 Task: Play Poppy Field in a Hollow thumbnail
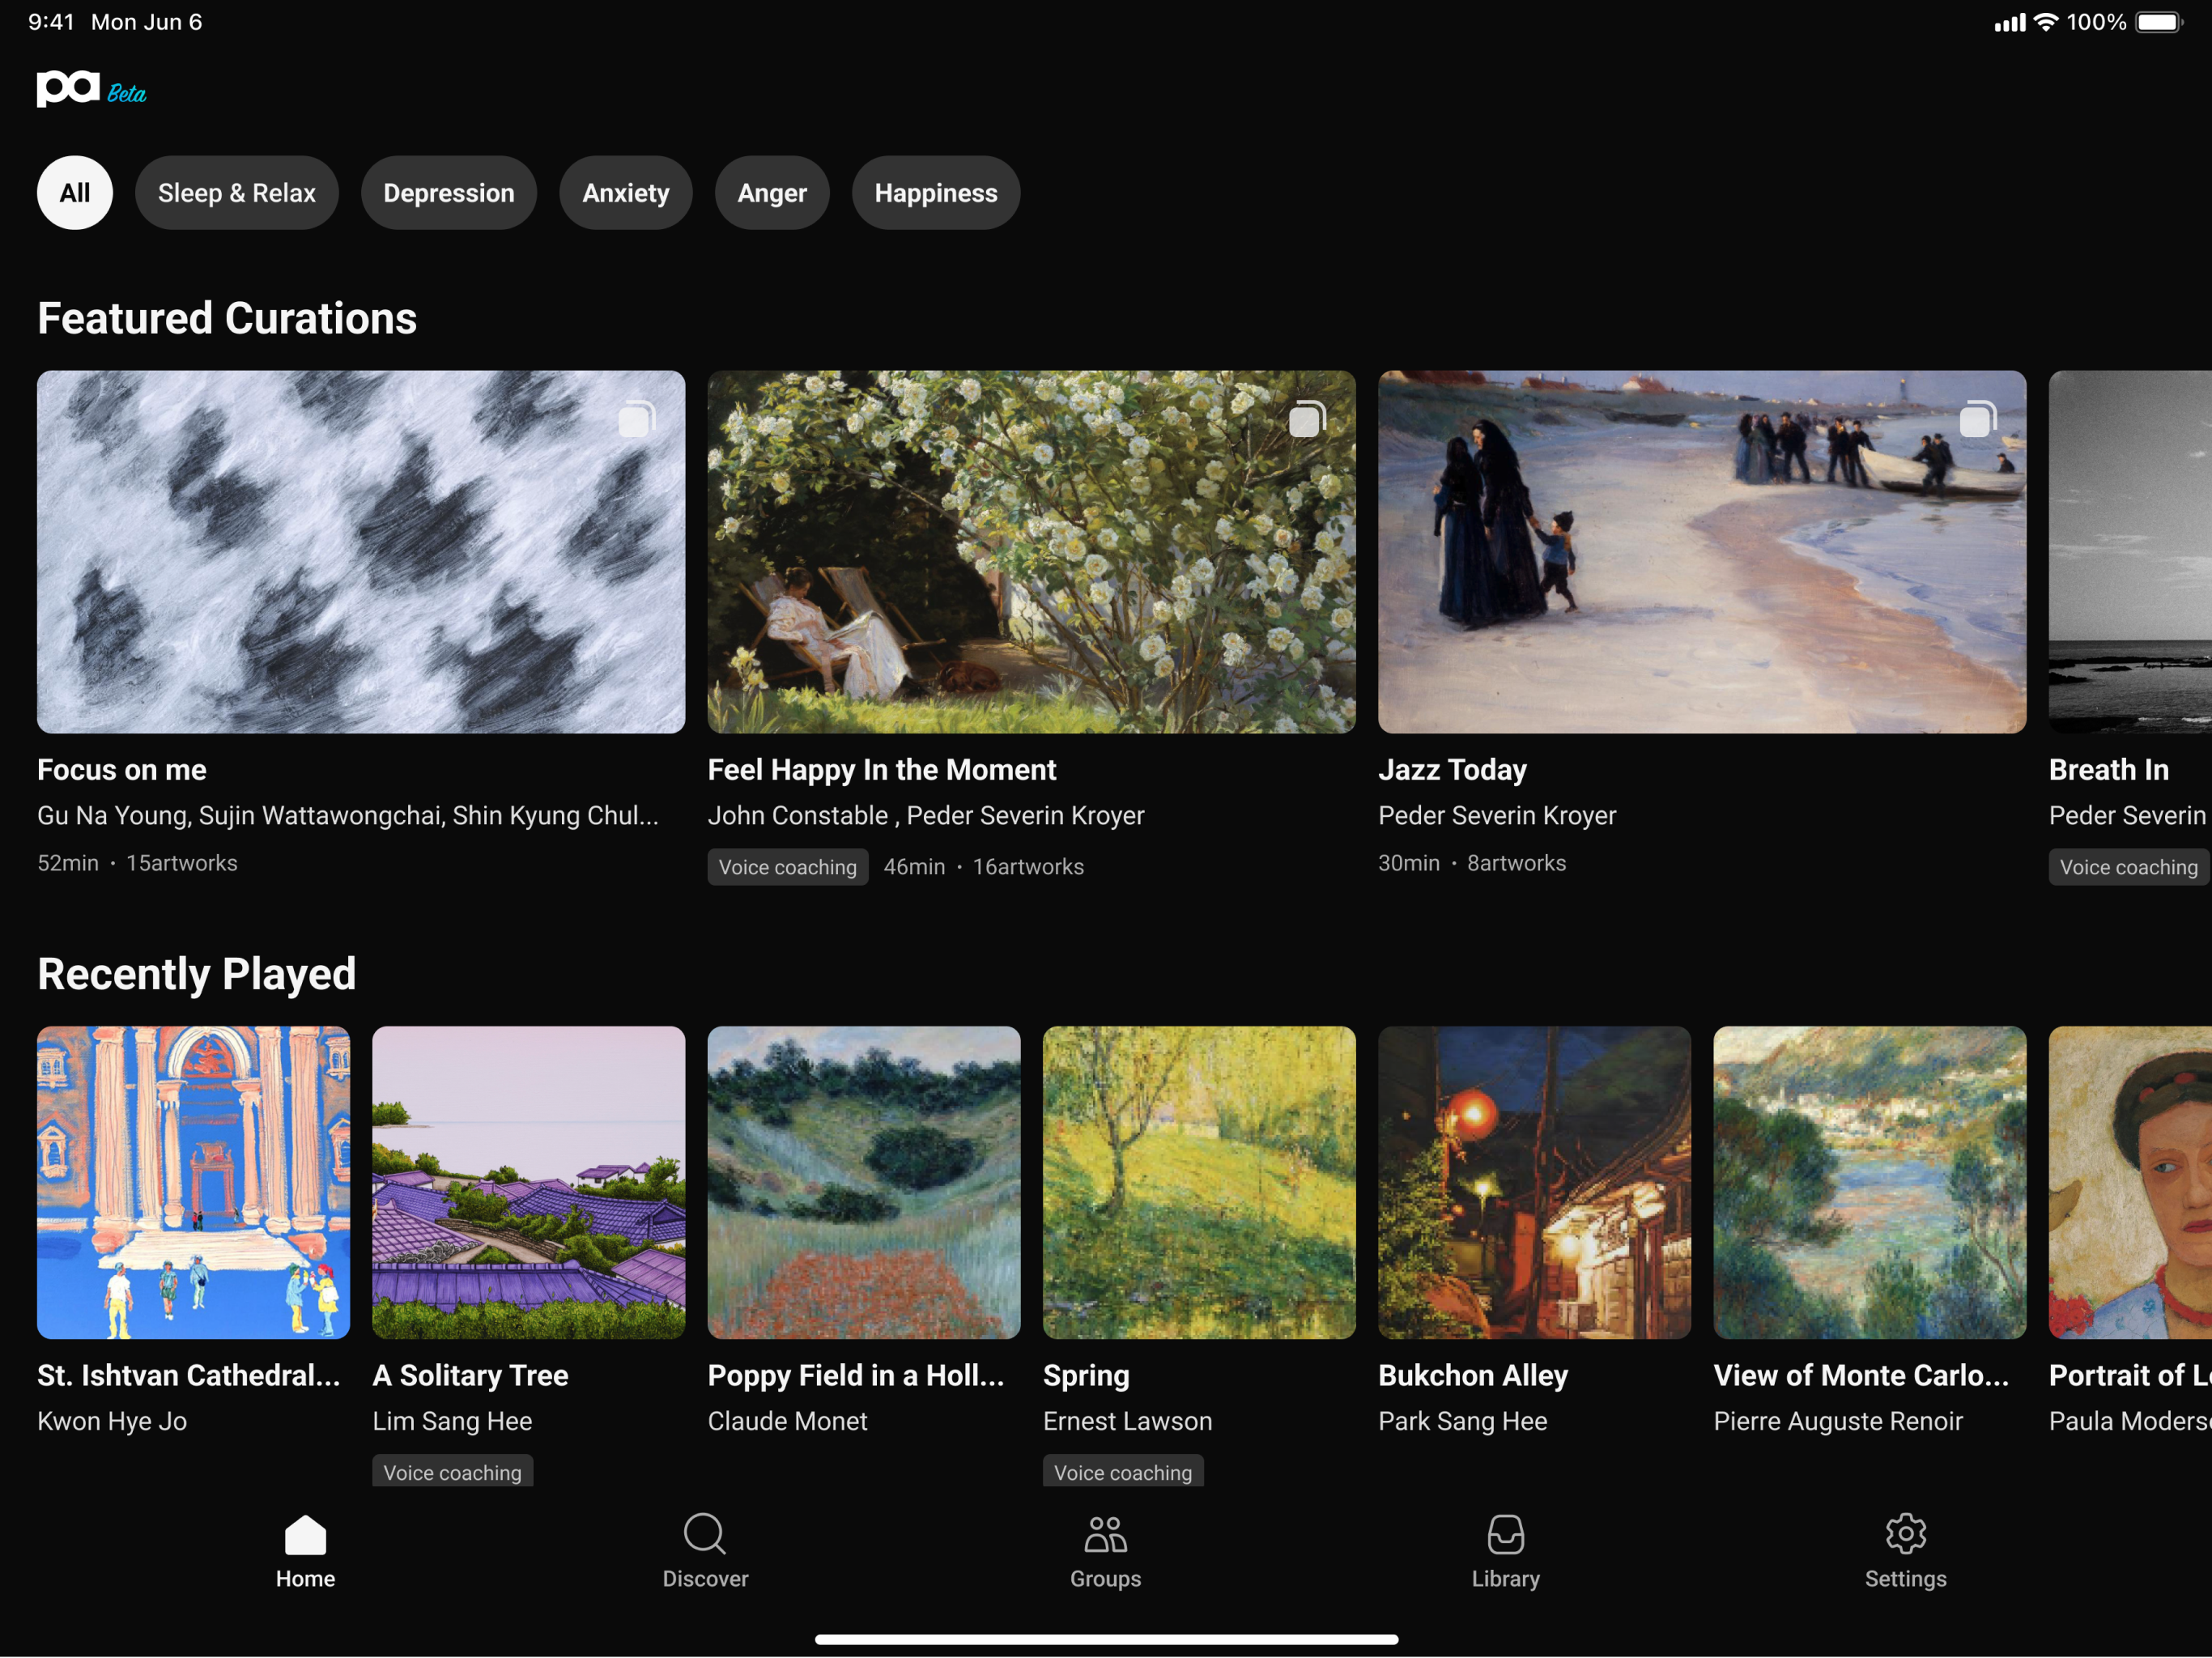[x=864, y=1183]
